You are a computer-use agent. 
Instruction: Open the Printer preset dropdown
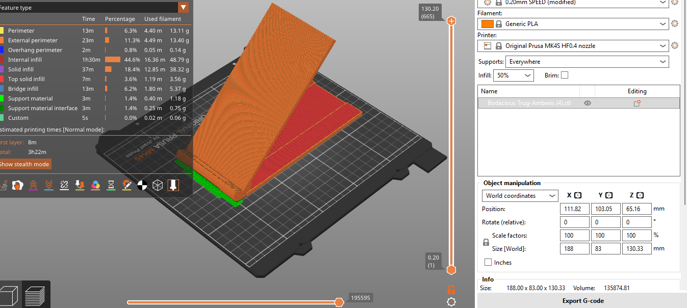tap(573, 46)
